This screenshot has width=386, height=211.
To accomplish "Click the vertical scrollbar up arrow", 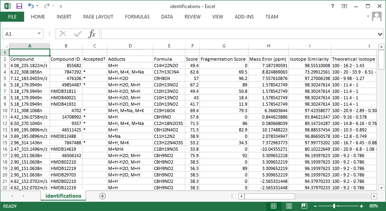I will pos(381,47).
